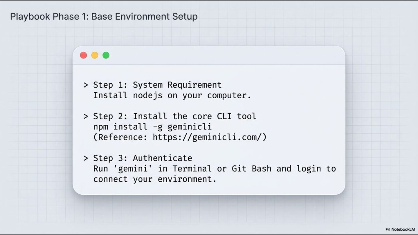Click 'Install nodejs on your computer' line
This screenshot has height=235, width=418.
click(x=172, y=95)
